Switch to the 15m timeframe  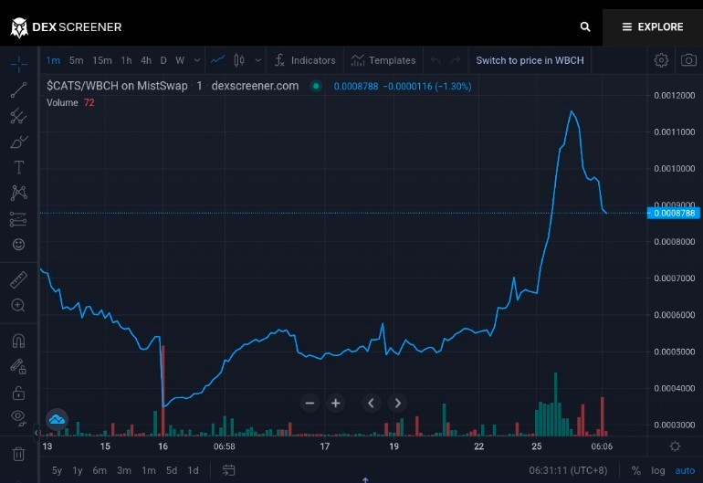[101, 60]
